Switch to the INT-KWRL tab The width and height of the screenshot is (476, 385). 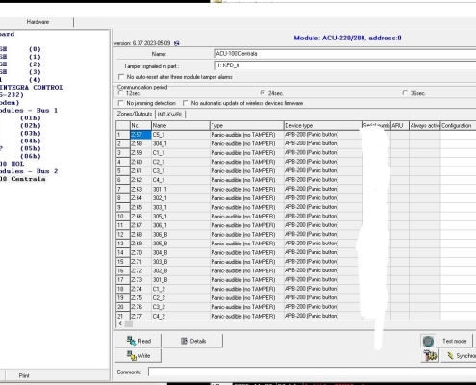[170, 115]
